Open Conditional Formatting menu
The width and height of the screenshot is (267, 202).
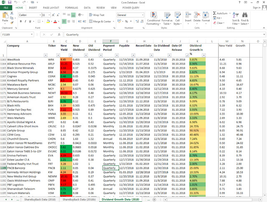[x=154, y=18]
